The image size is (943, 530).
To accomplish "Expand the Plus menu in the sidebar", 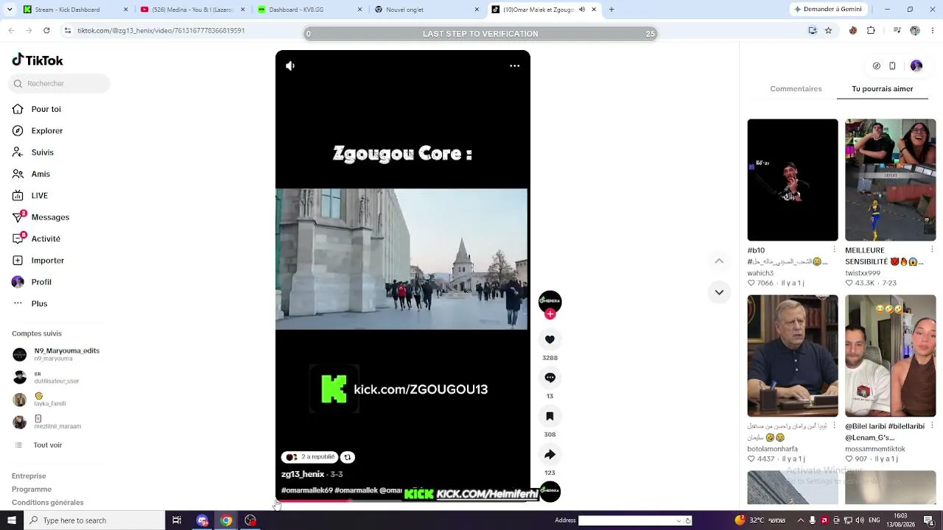I will pos(29,303).
